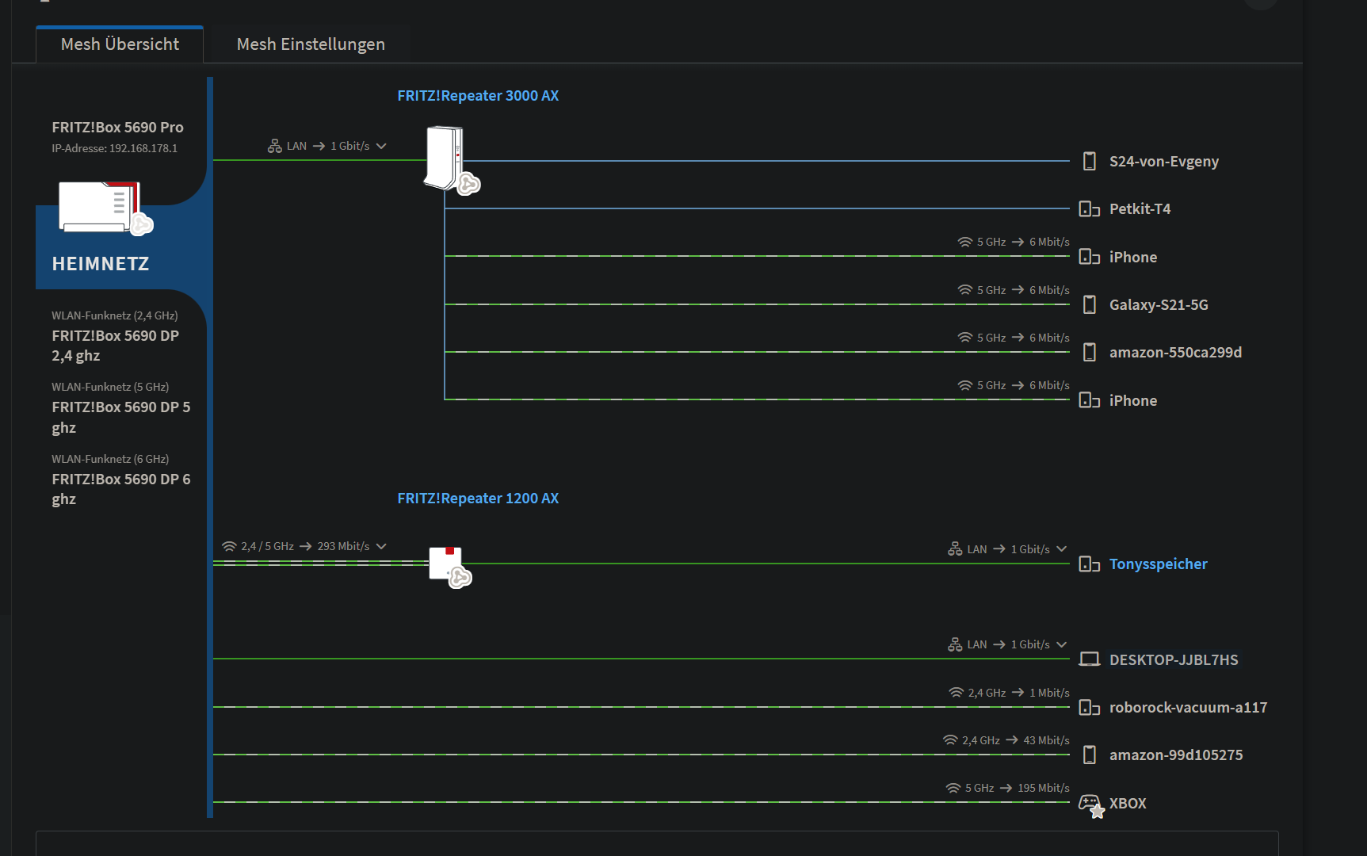Select the FRITZ!Box 5690 DP 6 ghz network name
This screenshot has height=856, width=1367.
[121, 489]
